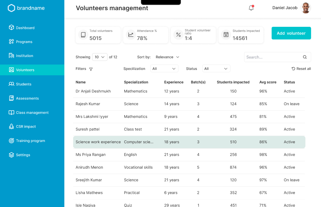Click the Attendance chart icon

point(131,35)
